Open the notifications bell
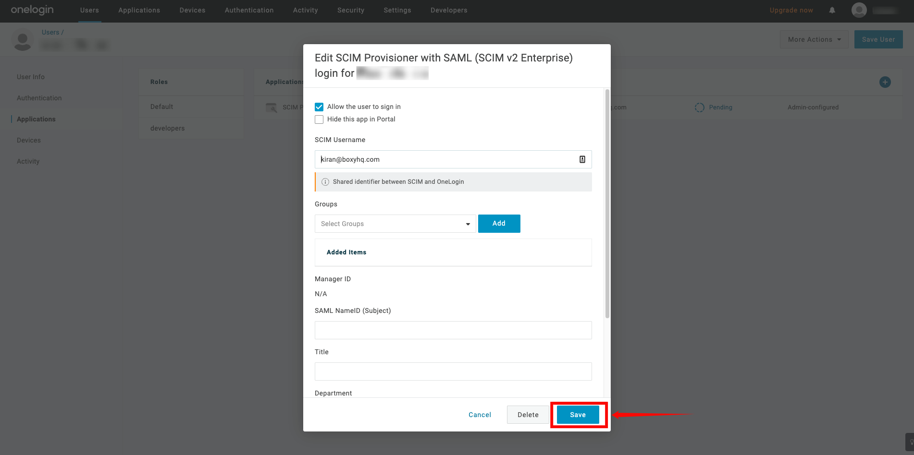 pyautogui.click(x=832, y=10)
